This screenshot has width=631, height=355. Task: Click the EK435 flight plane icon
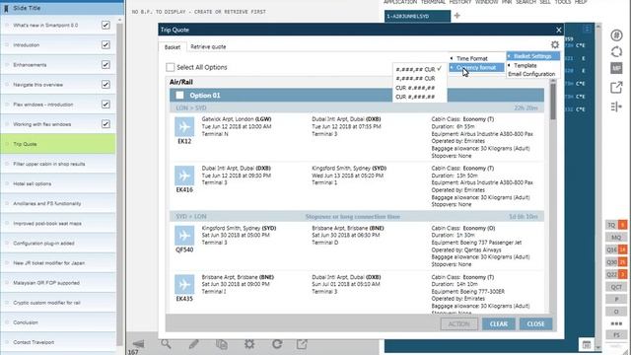[184, 285]
